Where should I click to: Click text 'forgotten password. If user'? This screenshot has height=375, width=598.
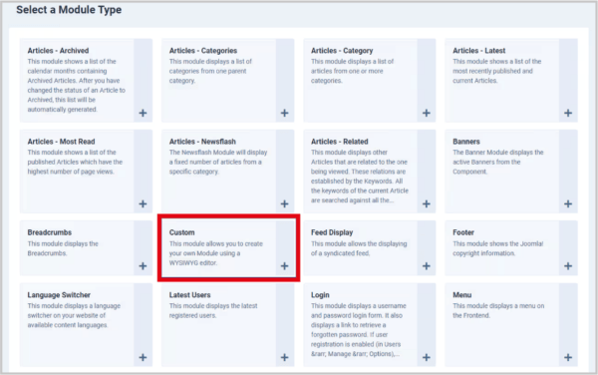[350, 334]
